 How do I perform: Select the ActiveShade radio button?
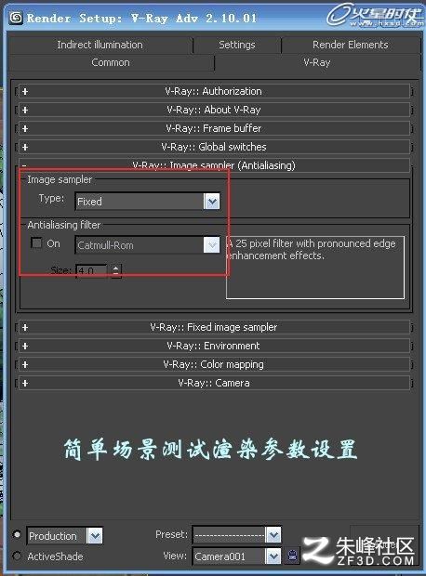tap(17, 556)
